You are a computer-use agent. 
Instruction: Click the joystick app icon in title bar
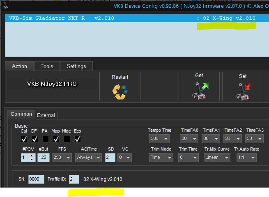(5, 6)
